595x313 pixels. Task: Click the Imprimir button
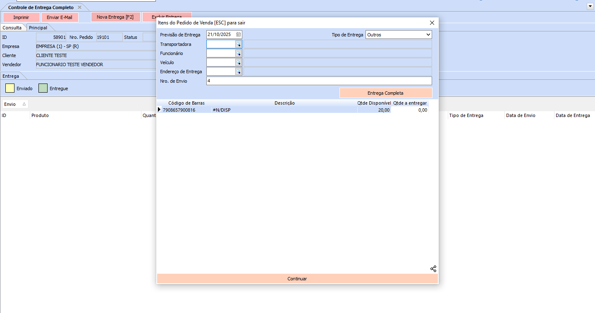(x=21, y=17)
